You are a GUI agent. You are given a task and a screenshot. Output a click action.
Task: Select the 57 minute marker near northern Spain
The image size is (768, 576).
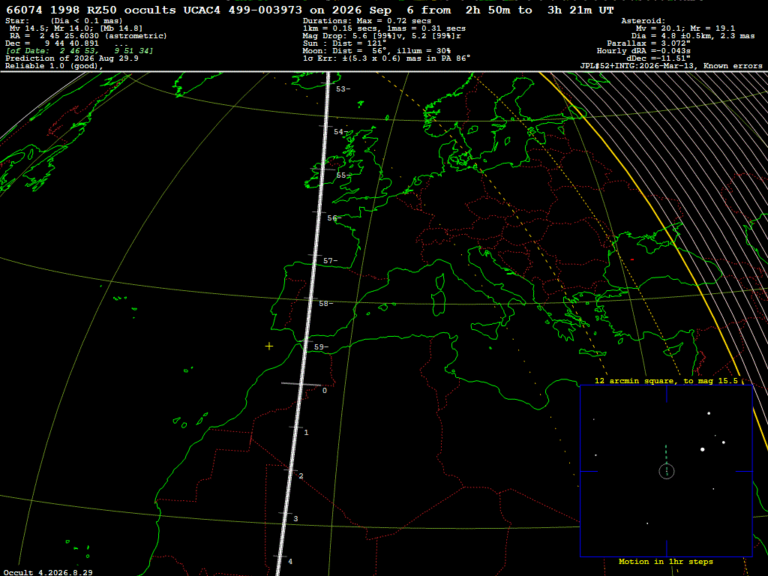coord(330,260)
